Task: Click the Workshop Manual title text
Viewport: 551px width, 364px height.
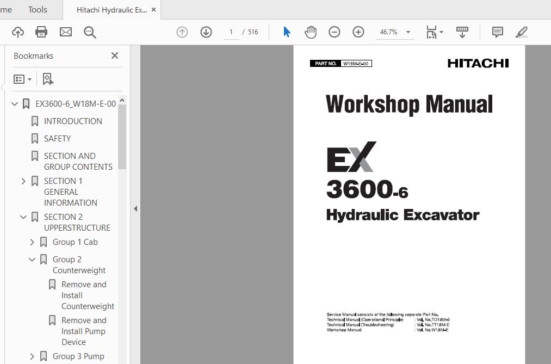Action: [x=409, y=104]
